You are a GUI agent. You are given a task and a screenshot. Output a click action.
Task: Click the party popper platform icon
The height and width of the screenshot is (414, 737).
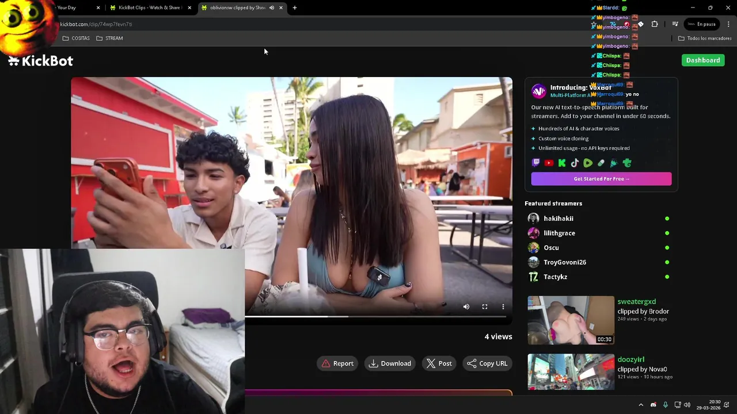click(x=614, y=163)
